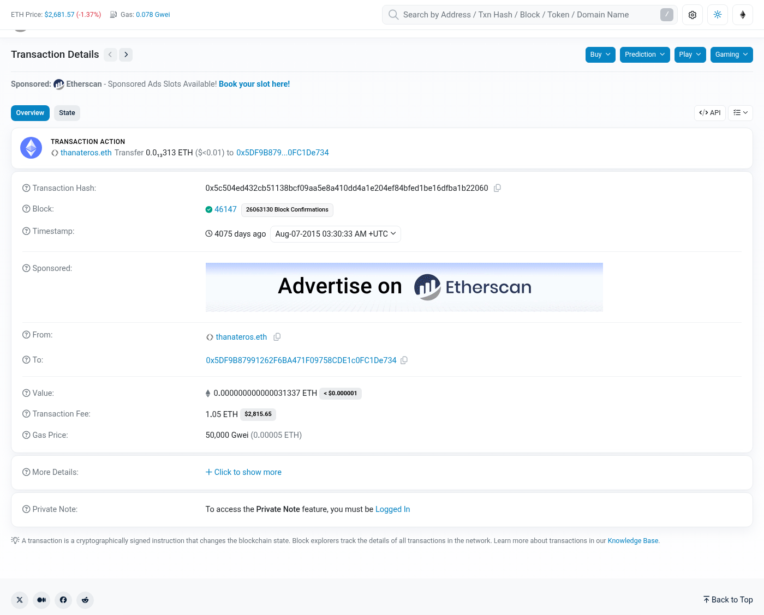
Task: Open the Medium social icon
Action: (x=41, y=600)
